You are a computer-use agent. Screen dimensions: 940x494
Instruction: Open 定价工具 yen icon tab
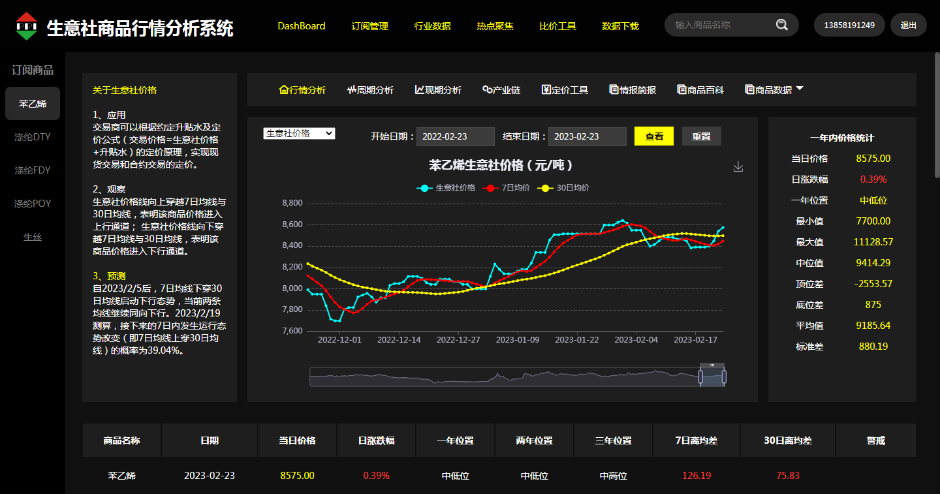pyautogui.click(x=546, y=90)
